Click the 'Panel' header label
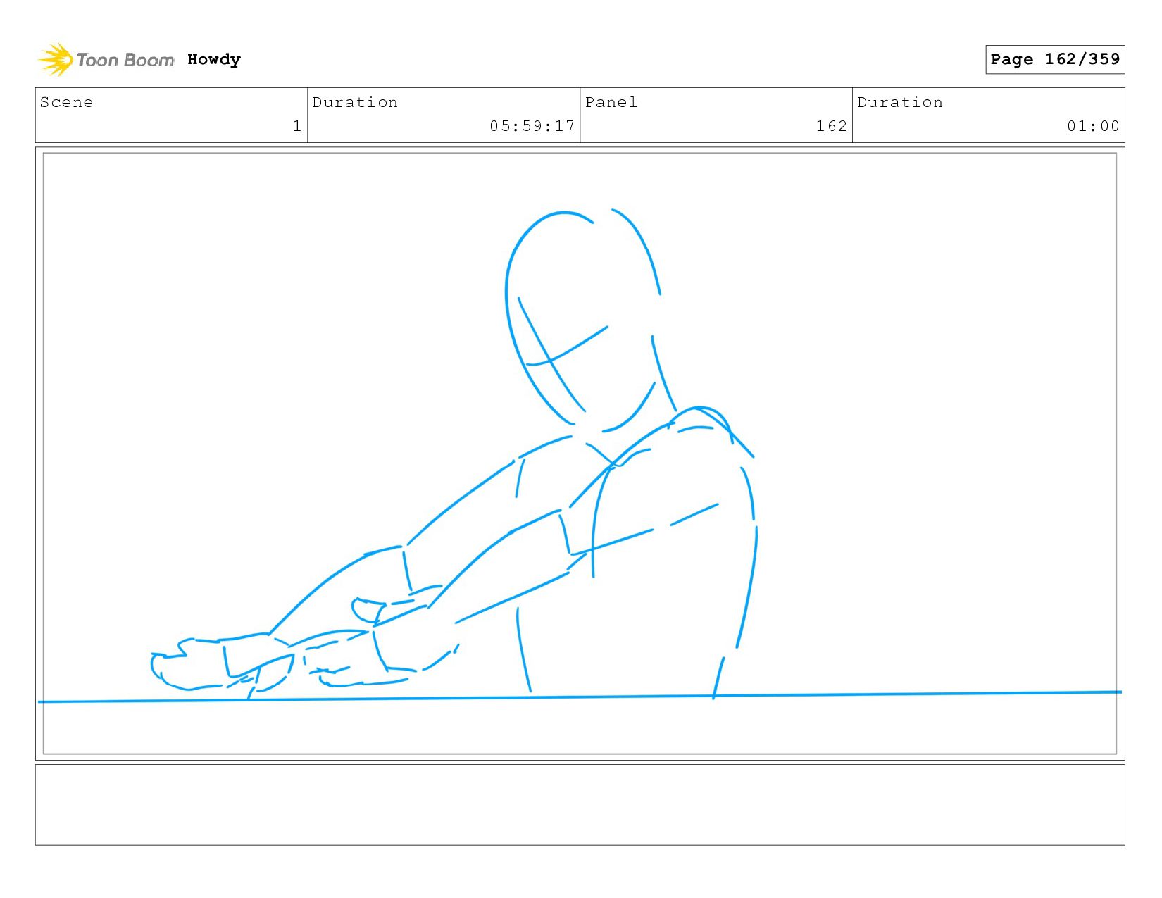The width and height of the screenshot is (1162, 898). (x=611, y=102)
